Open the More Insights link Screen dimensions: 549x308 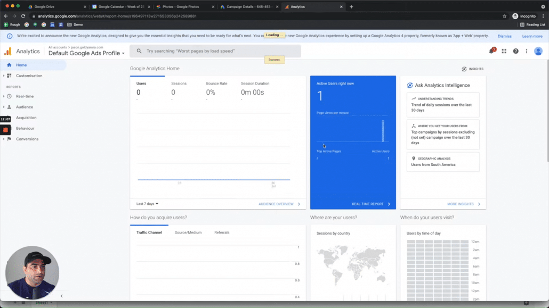pos(464,204)
